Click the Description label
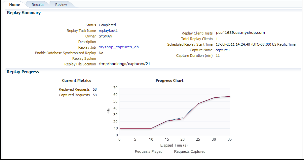304x161 pixels. (87, 42)
